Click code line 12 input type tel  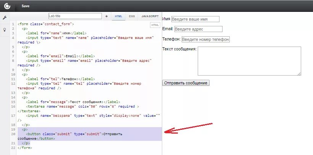click(x=79, y=86)
